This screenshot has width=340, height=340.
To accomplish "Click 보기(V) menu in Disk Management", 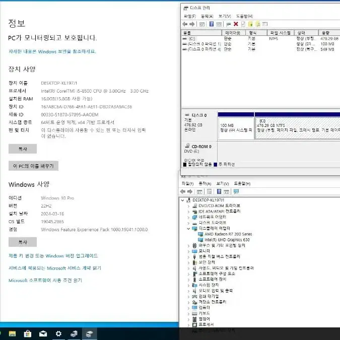I will [225, 16].
